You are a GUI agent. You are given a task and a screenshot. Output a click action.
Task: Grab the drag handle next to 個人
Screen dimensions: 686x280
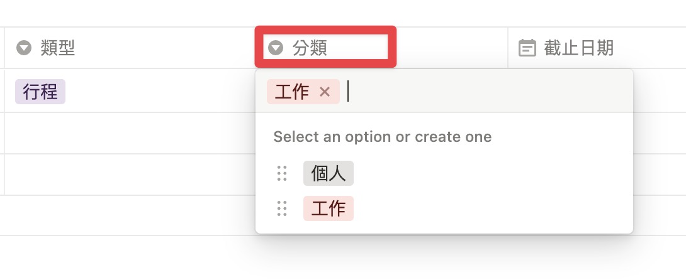(x=282, y=173)
